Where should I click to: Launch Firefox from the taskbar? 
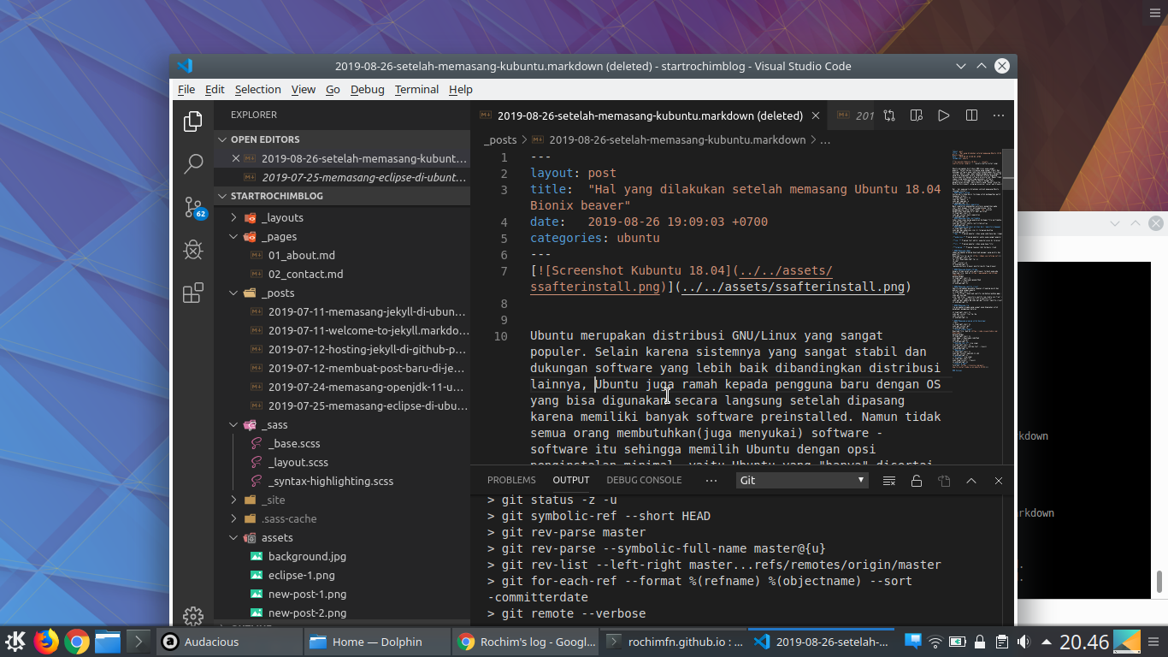click(46, 642)
